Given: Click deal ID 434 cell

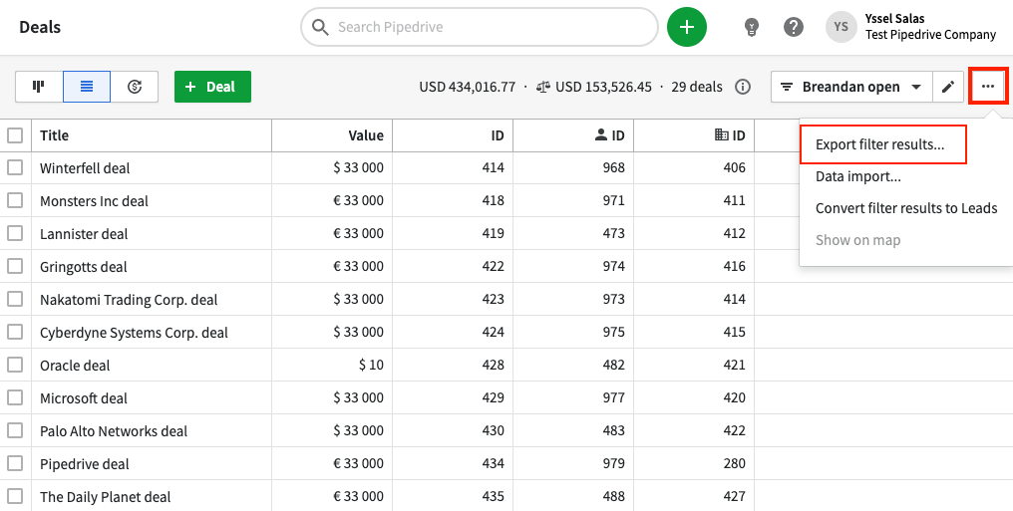Looking at the screenshot, I should click(x=493, y=464).
